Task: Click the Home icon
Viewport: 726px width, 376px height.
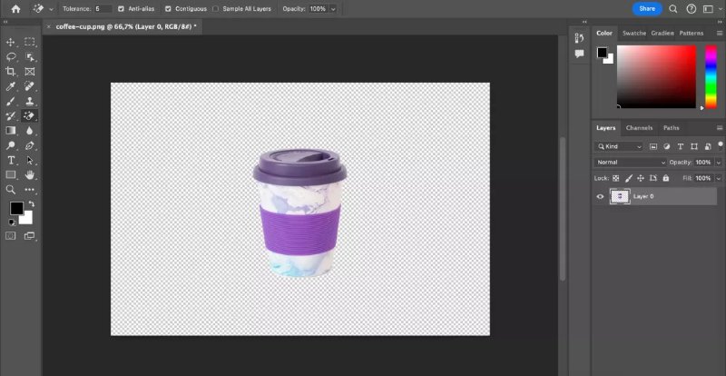Action: [15, 8]
